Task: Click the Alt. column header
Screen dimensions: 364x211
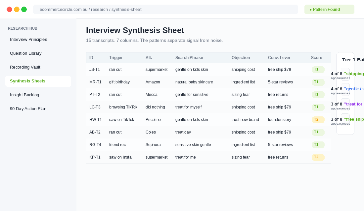Action: coord(149,58)
